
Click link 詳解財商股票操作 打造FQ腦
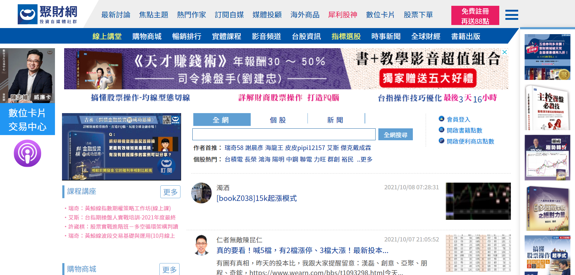point(289,98)
